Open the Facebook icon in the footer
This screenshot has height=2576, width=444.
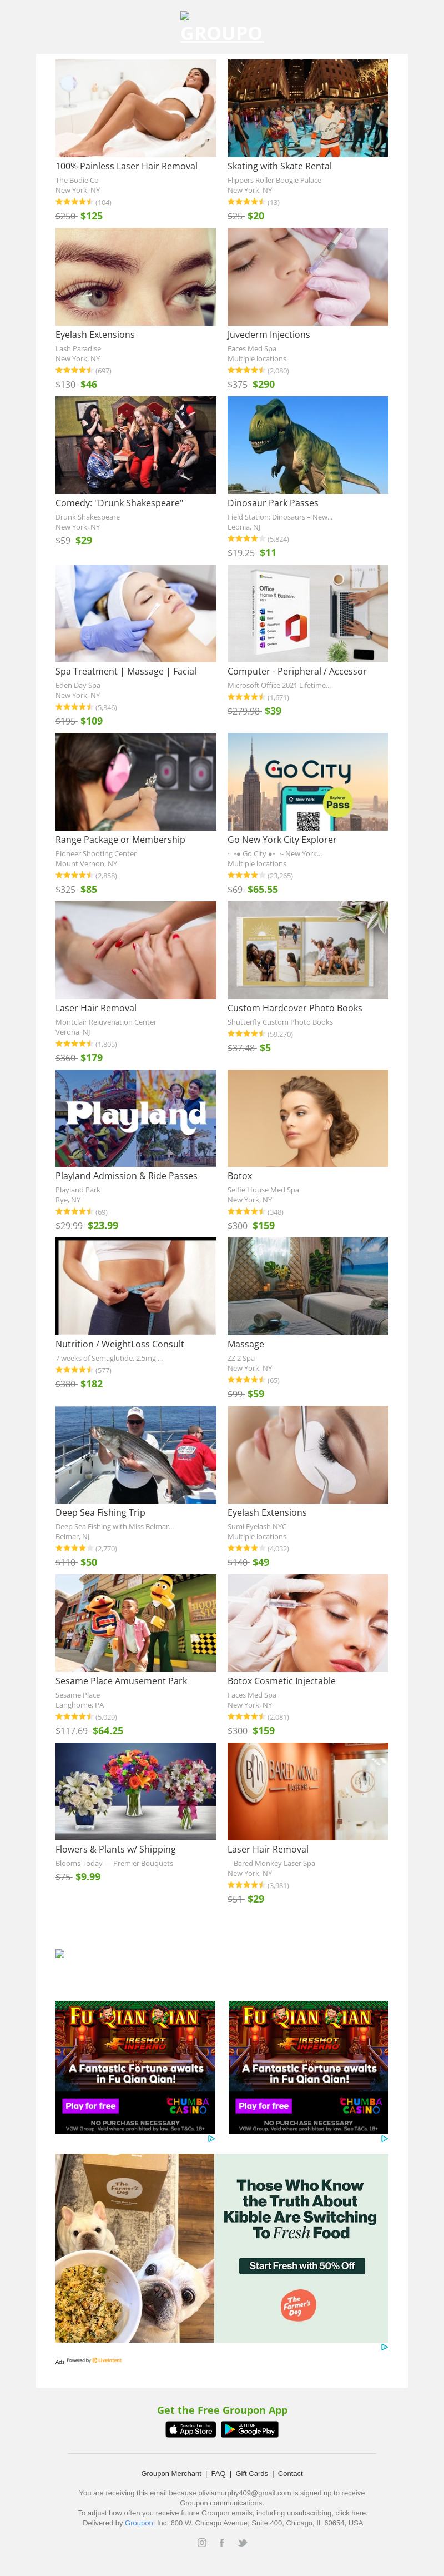click(221, 2542)
